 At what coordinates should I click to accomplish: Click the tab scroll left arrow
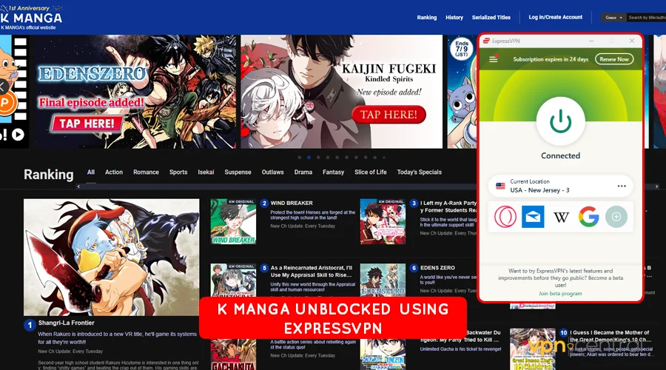tap(78, 186)
